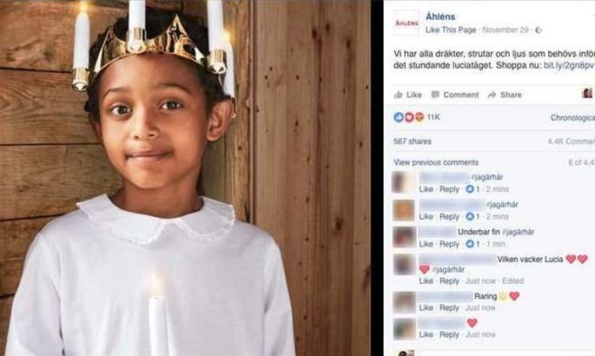Like the Vilken vacker Lucia comment
Screen dimensions: 595x356
point(426,281)
